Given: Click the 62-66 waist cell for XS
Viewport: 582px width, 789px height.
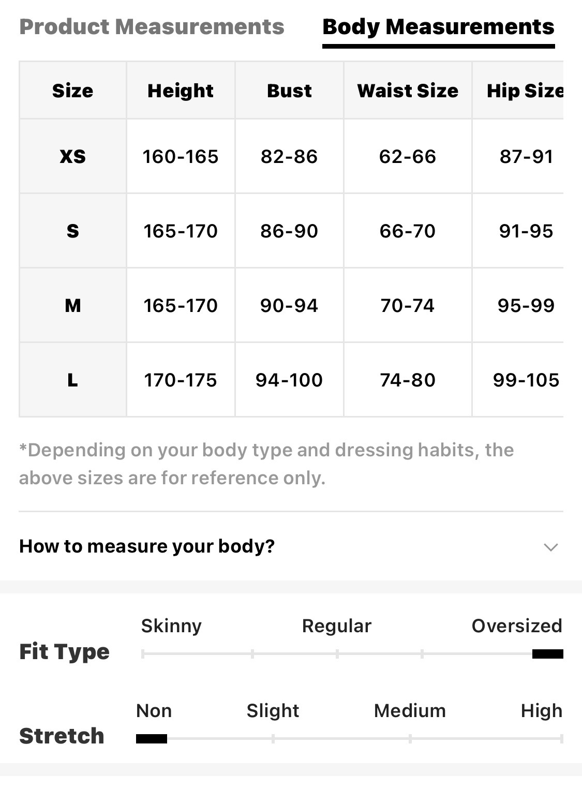Looking at the screenshot, I should [408, 156].
